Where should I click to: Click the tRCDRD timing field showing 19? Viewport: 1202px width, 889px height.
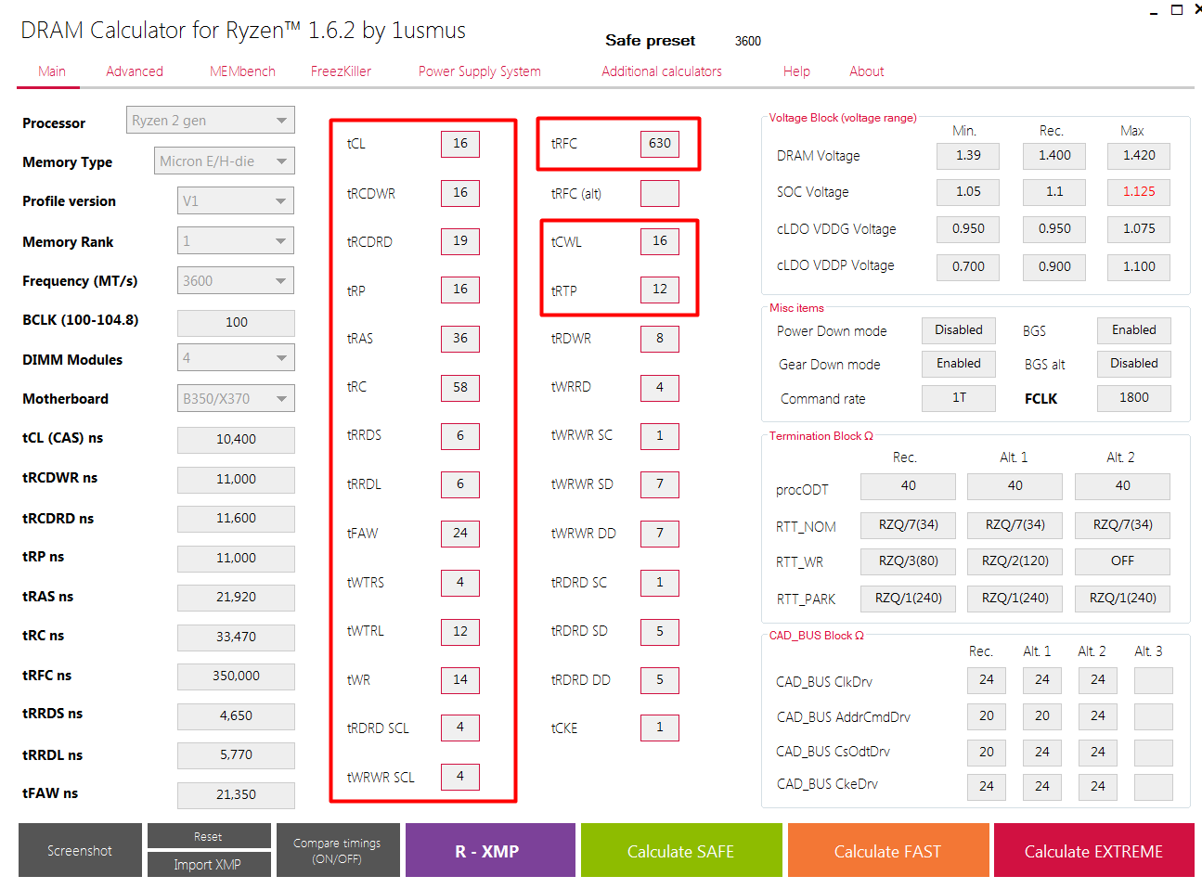click(460, 241)
